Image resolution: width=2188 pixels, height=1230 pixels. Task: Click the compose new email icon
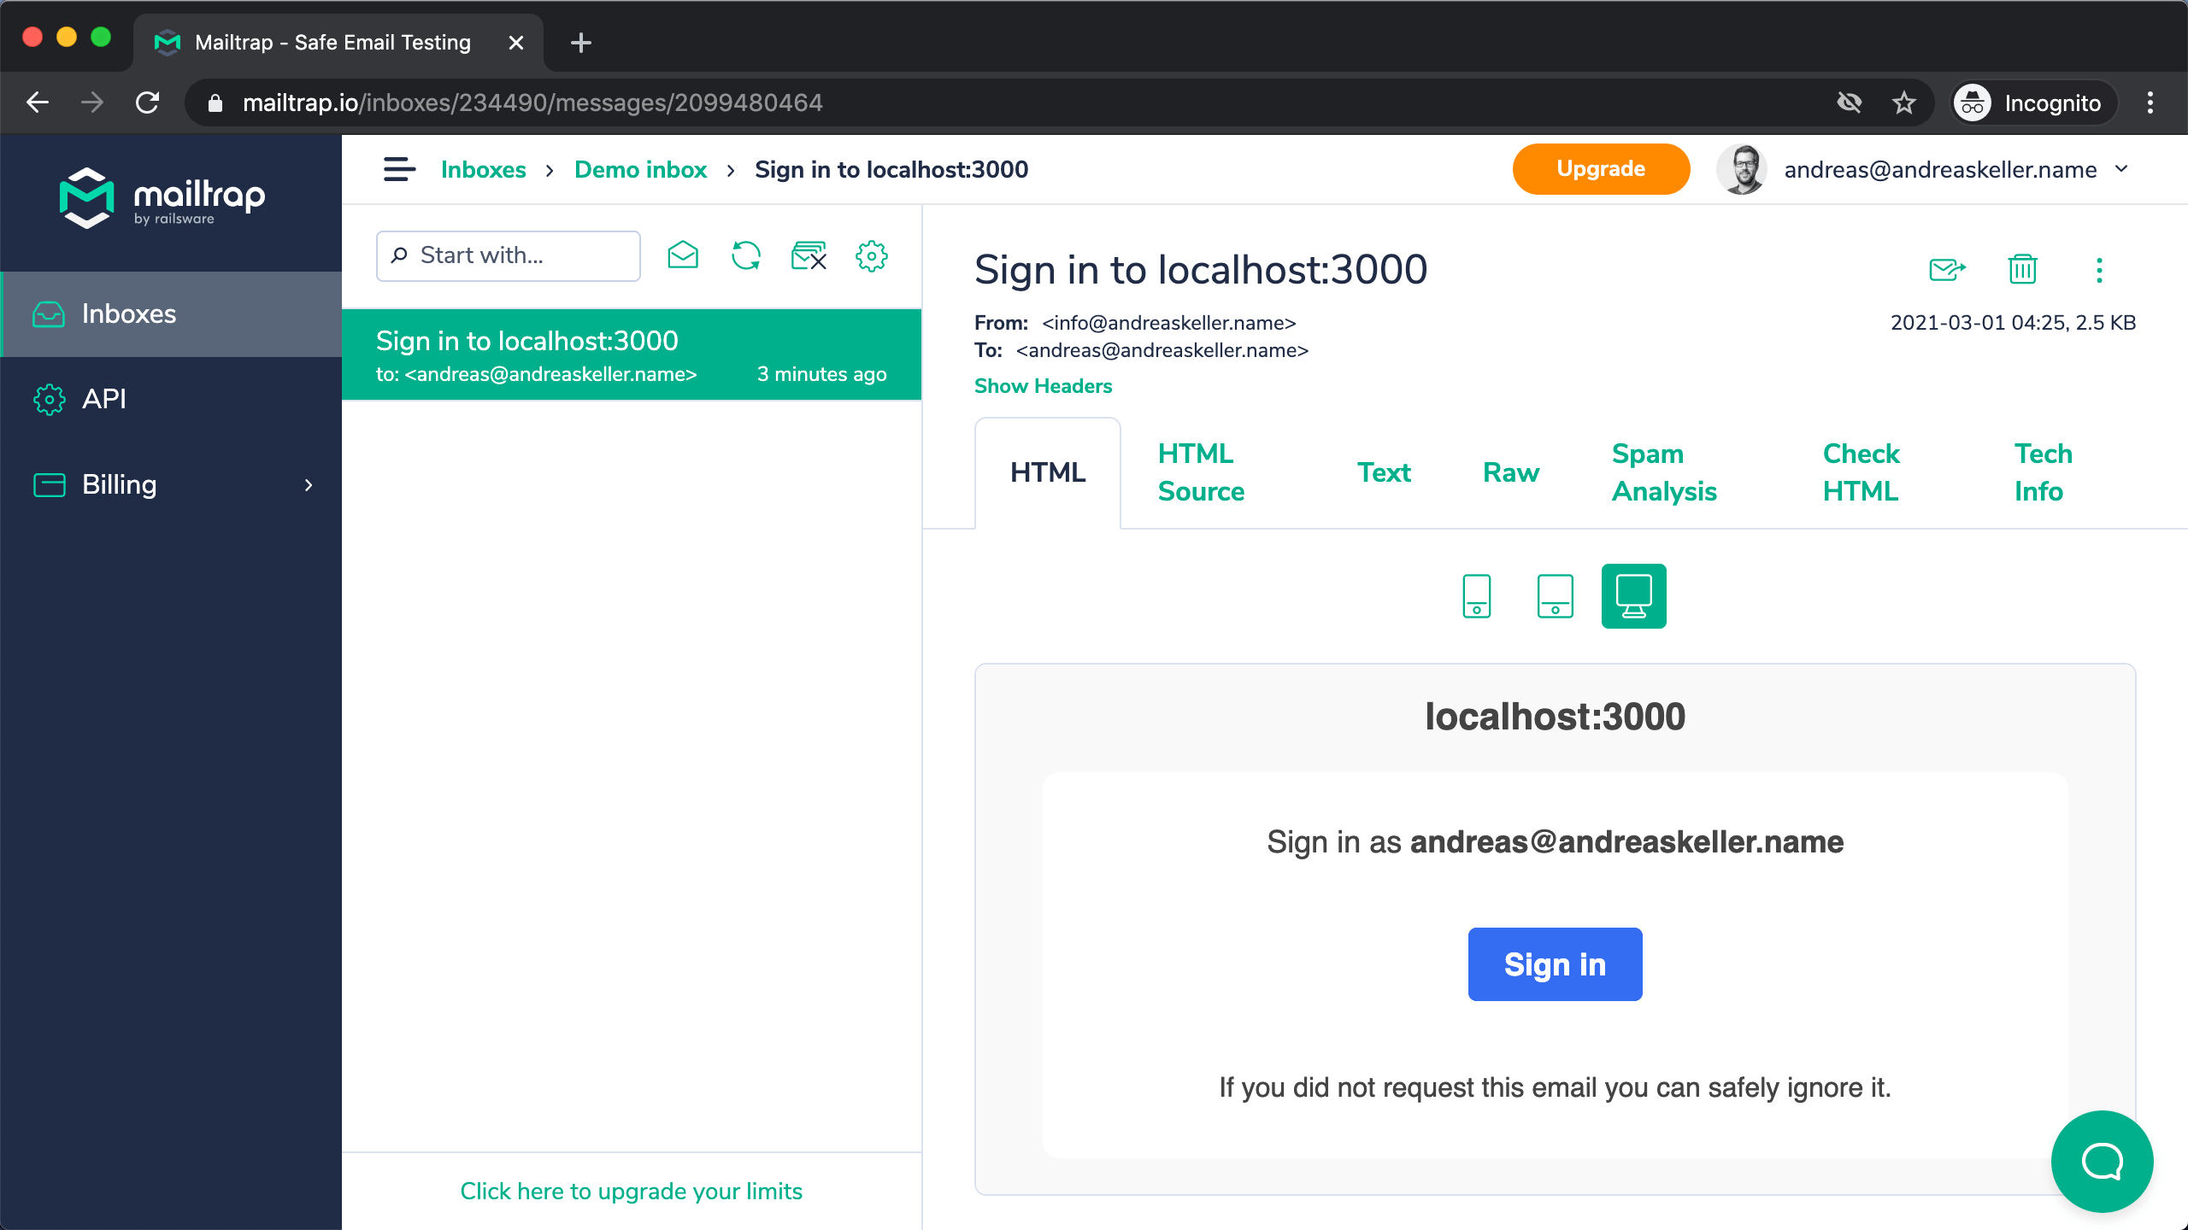[684, 255]
